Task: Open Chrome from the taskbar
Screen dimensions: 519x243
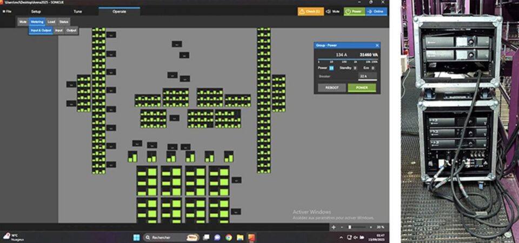Action: tap(229, 237)
